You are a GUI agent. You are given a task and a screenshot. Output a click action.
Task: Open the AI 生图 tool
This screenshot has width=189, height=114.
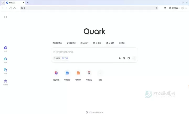click(x=110, y=43)
